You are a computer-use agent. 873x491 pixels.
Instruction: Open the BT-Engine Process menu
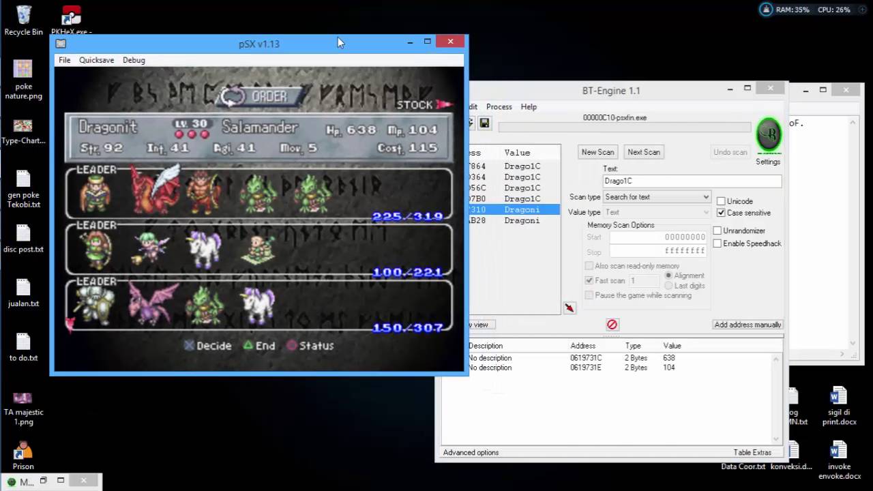click(499, 107)
